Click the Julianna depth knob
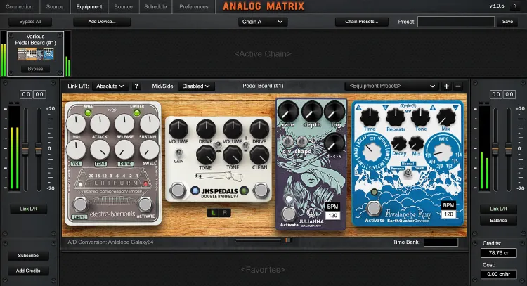This screenshot has height=286, width=527. 312,112
